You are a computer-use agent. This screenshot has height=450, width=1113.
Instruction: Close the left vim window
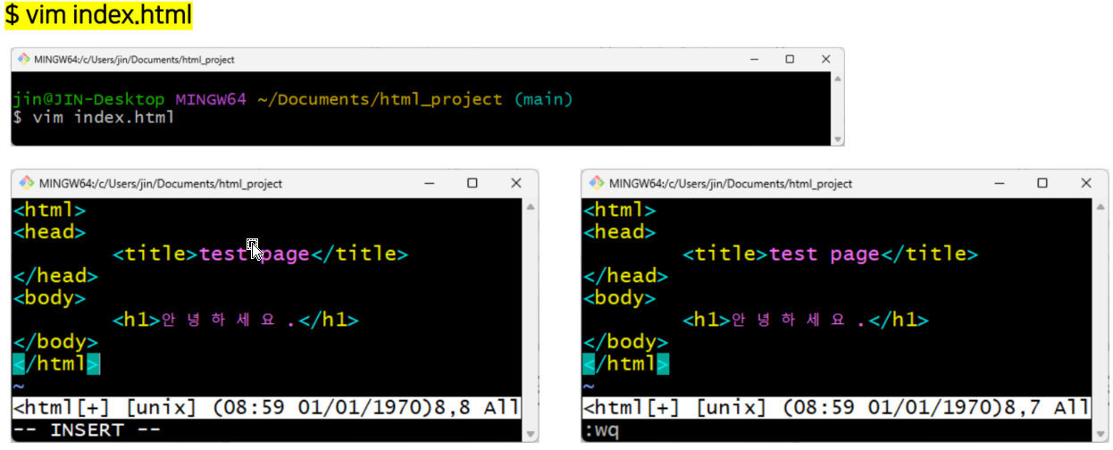click(515, 183)
